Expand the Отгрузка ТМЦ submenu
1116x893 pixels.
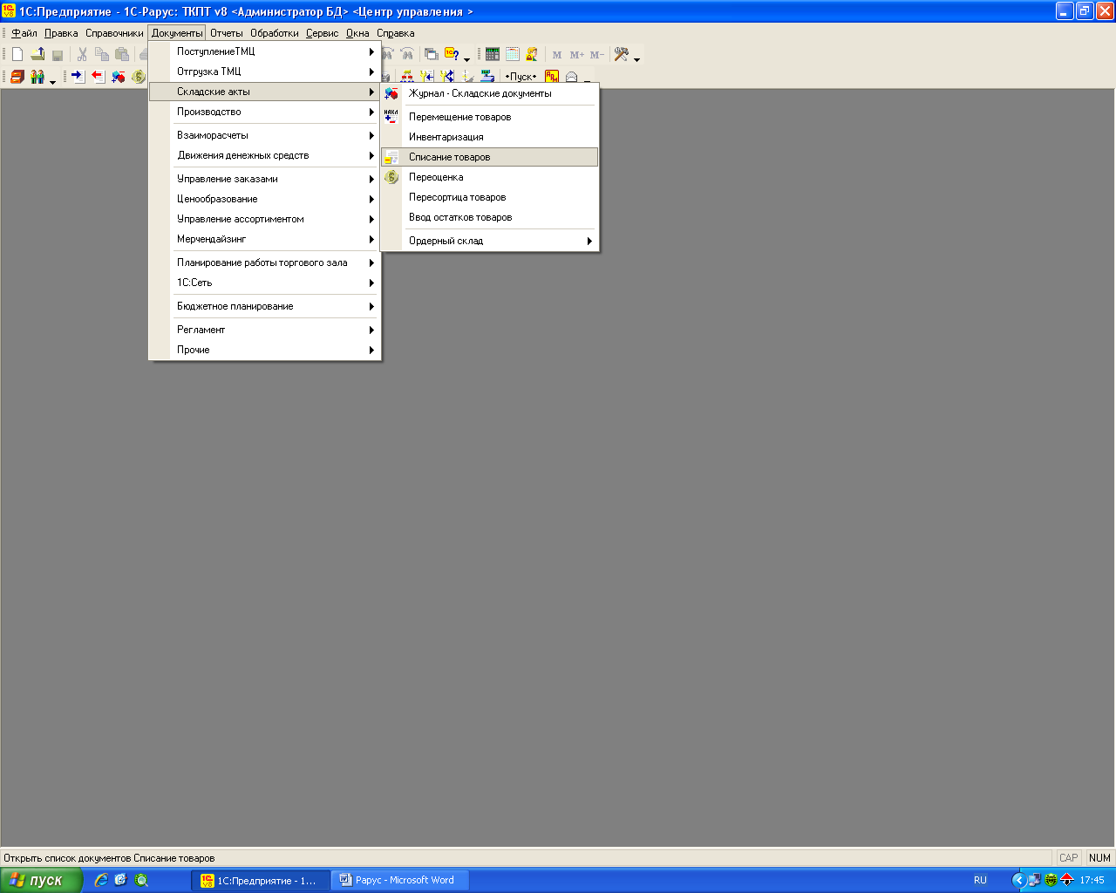[265, 72]
